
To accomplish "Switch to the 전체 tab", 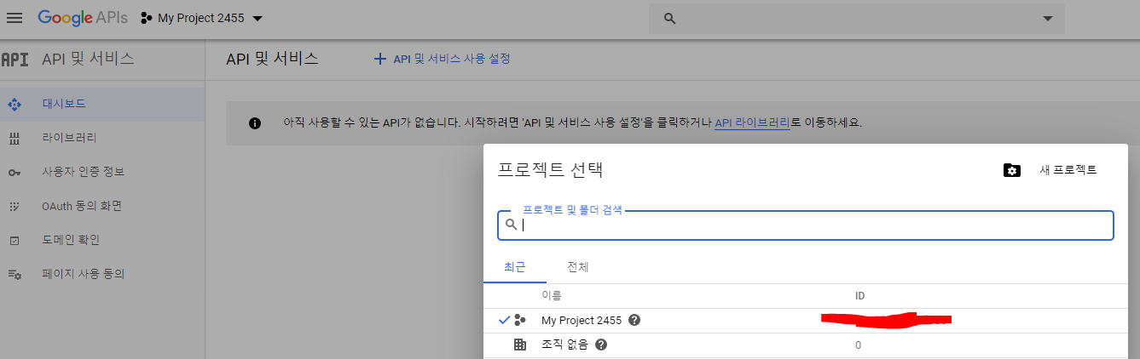I will [578, 267].
